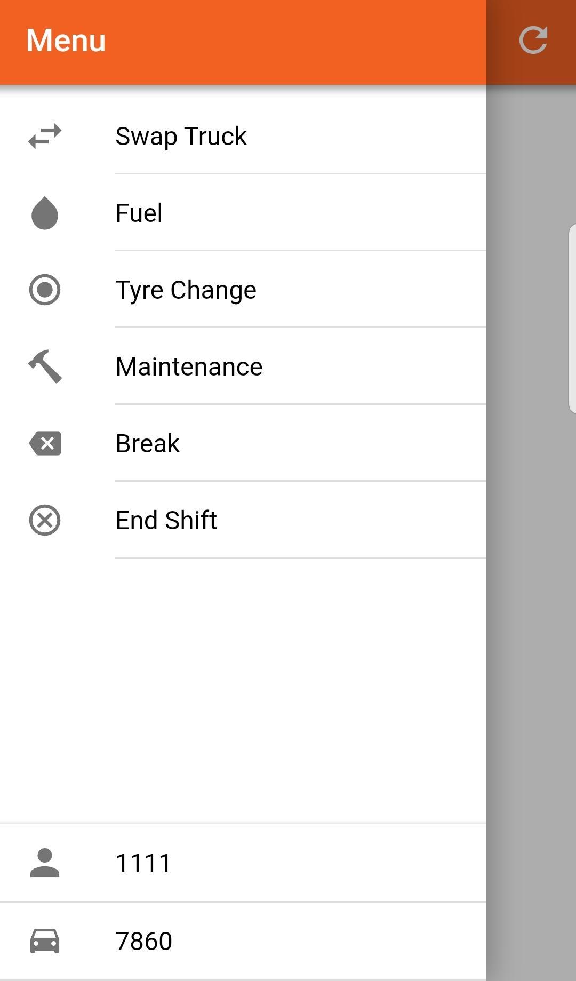Tap the vehicle car icon
Viewport: 576px width, 981px height.
coord(45,941)
